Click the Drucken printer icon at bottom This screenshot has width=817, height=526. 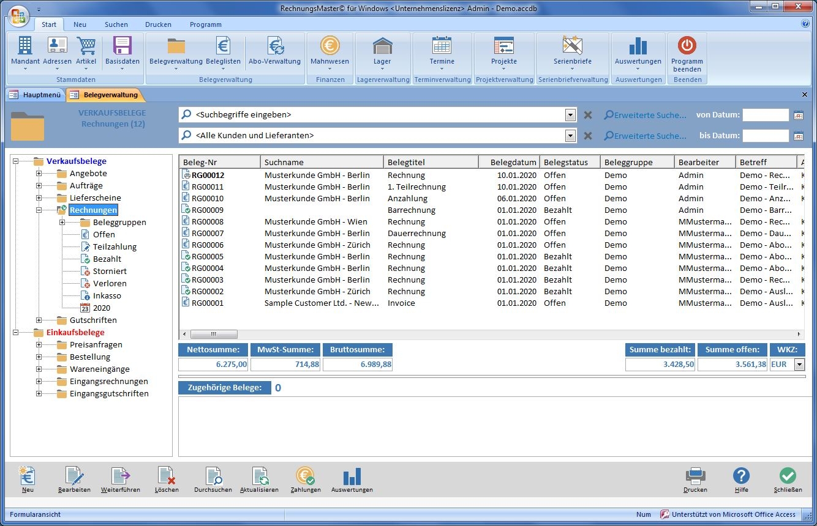(695, 477)
